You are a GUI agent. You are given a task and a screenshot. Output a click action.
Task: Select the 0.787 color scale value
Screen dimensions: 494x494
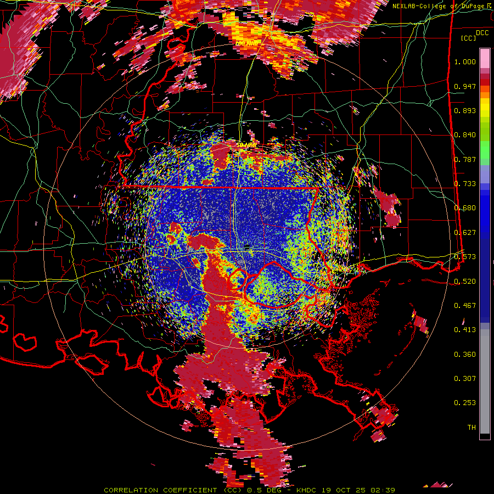click(x=465, y=159)
